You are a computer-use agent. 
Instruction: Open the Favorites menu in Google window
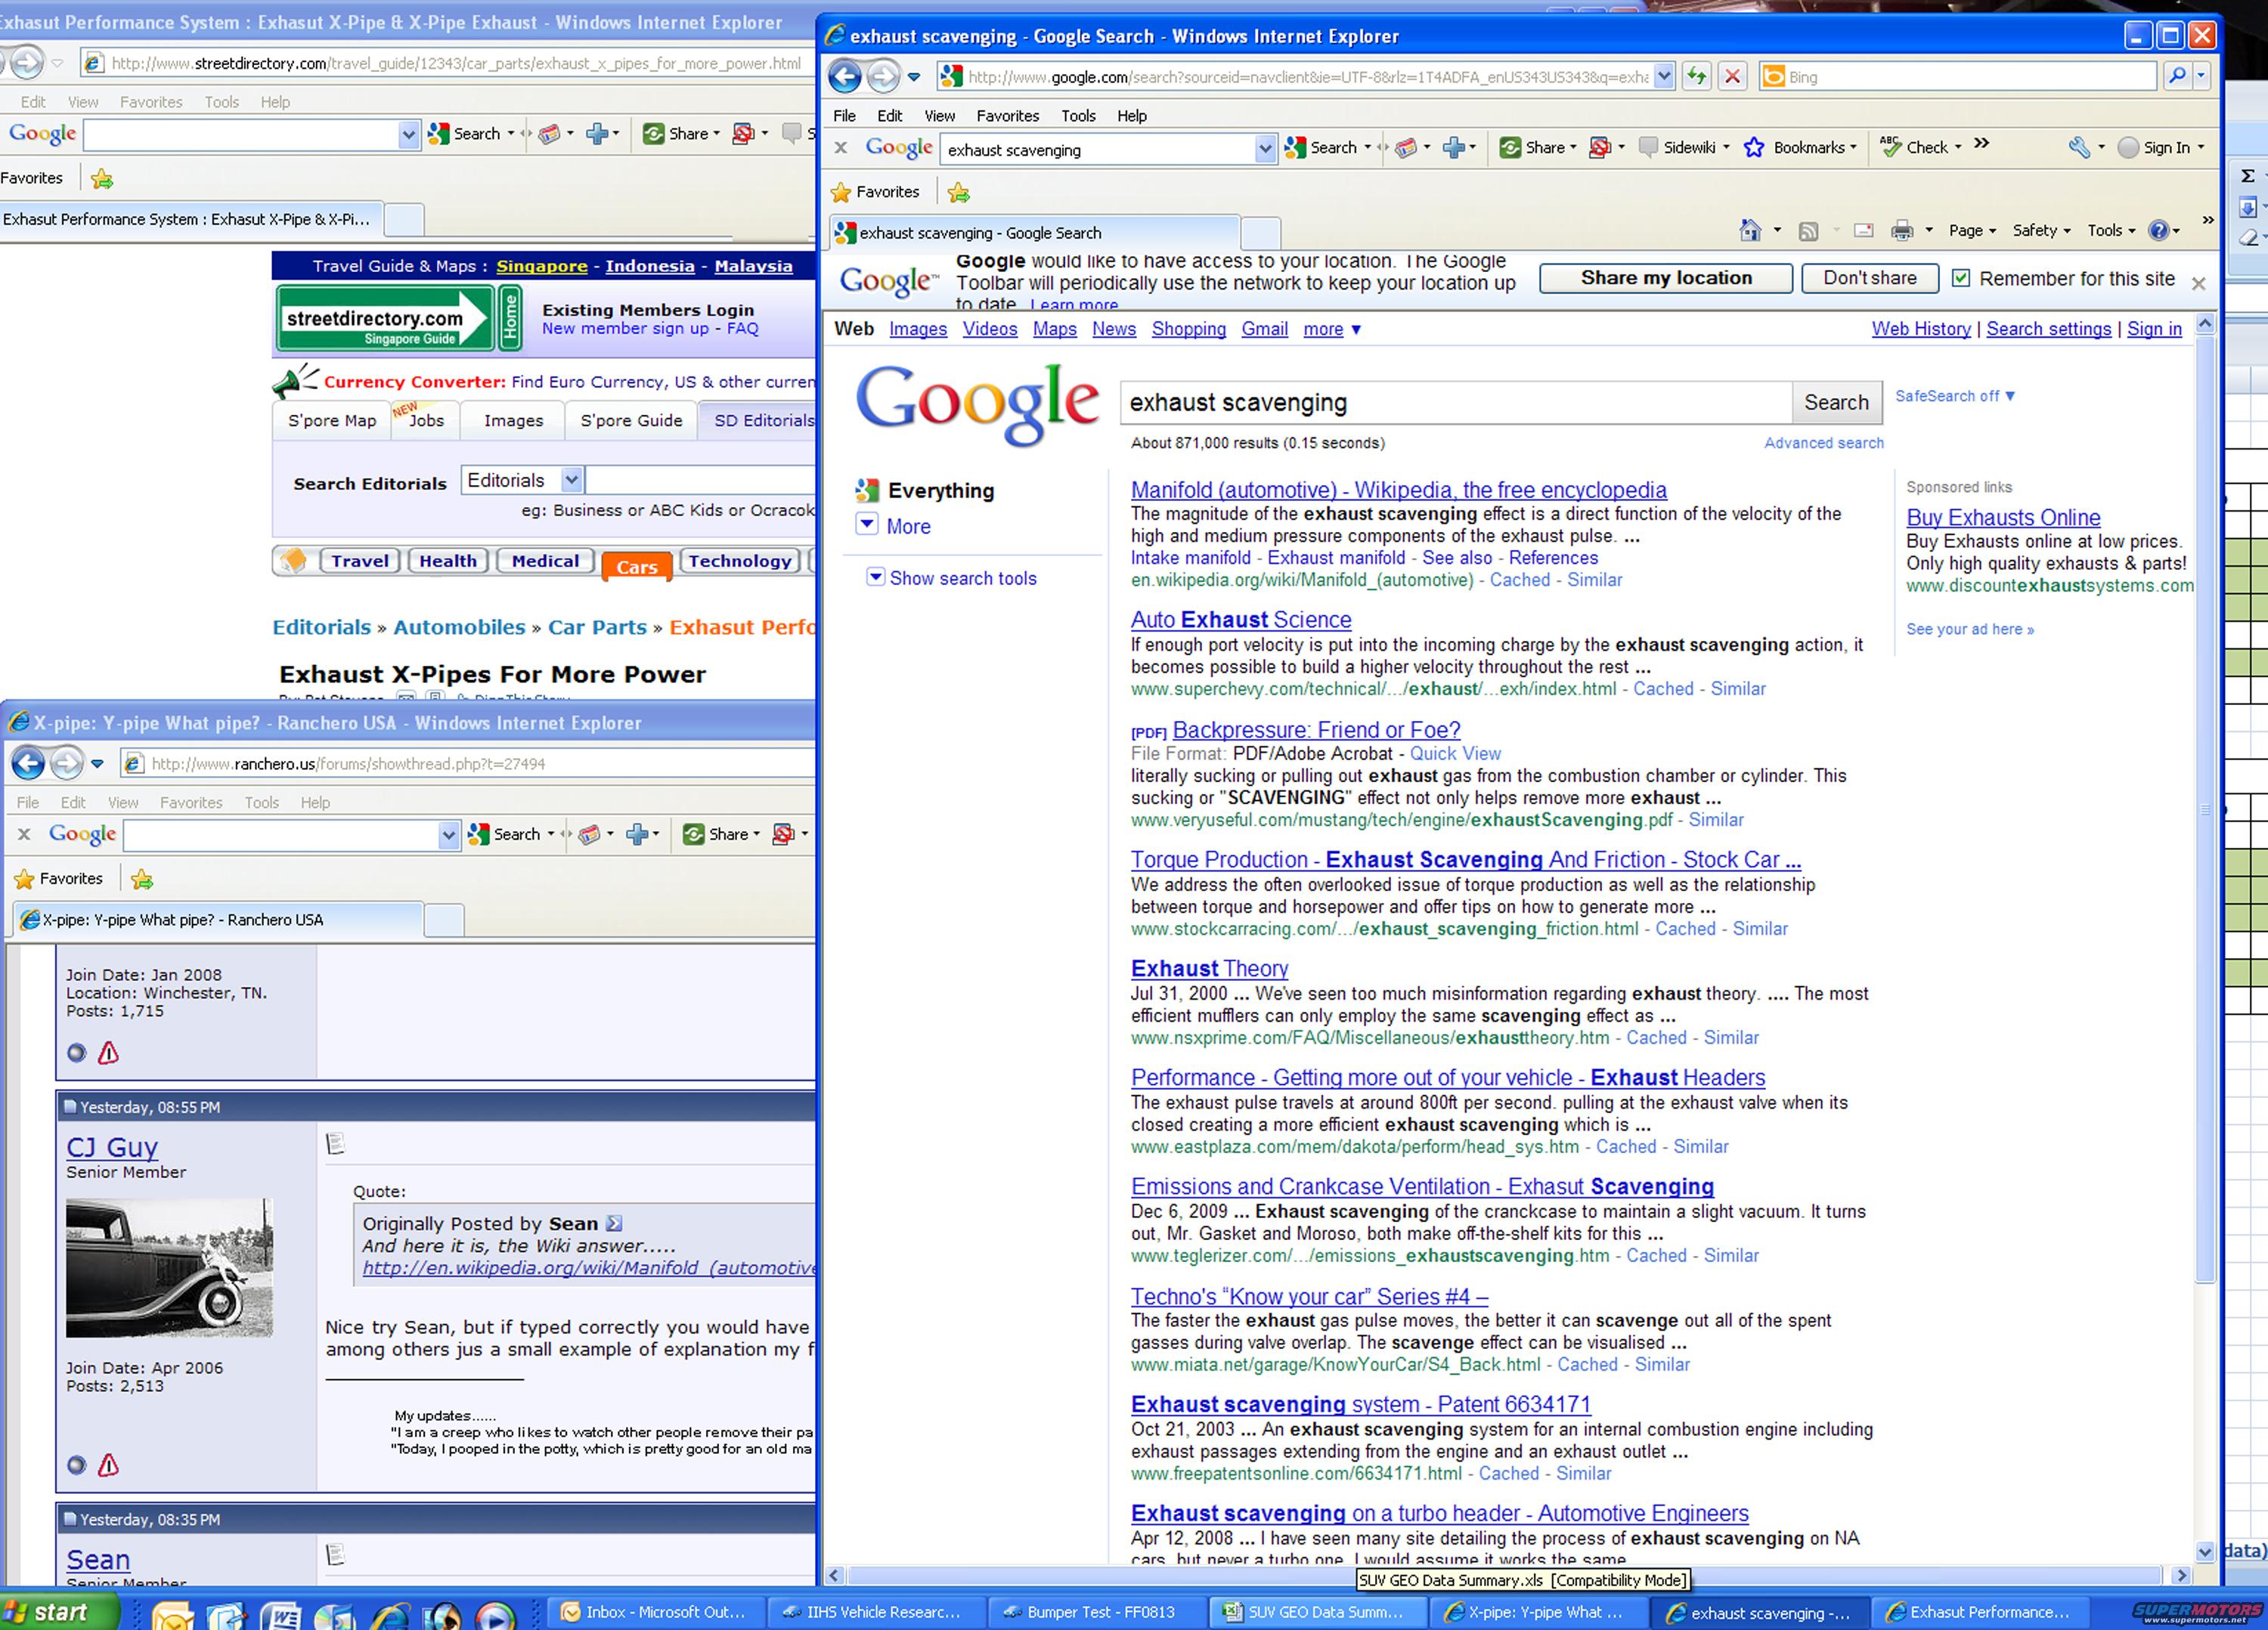tap(1007, 116)
